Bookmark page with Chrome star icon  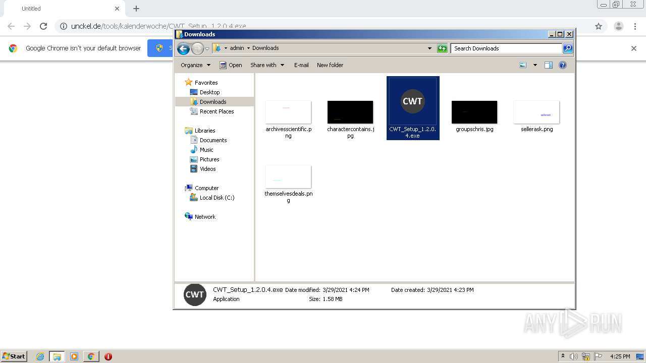click(x=599, y=26)
